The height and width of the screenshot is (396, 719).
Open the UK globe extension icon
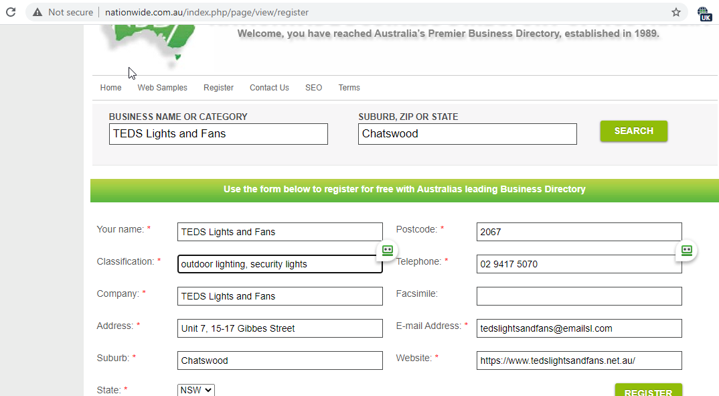(704, 14)
